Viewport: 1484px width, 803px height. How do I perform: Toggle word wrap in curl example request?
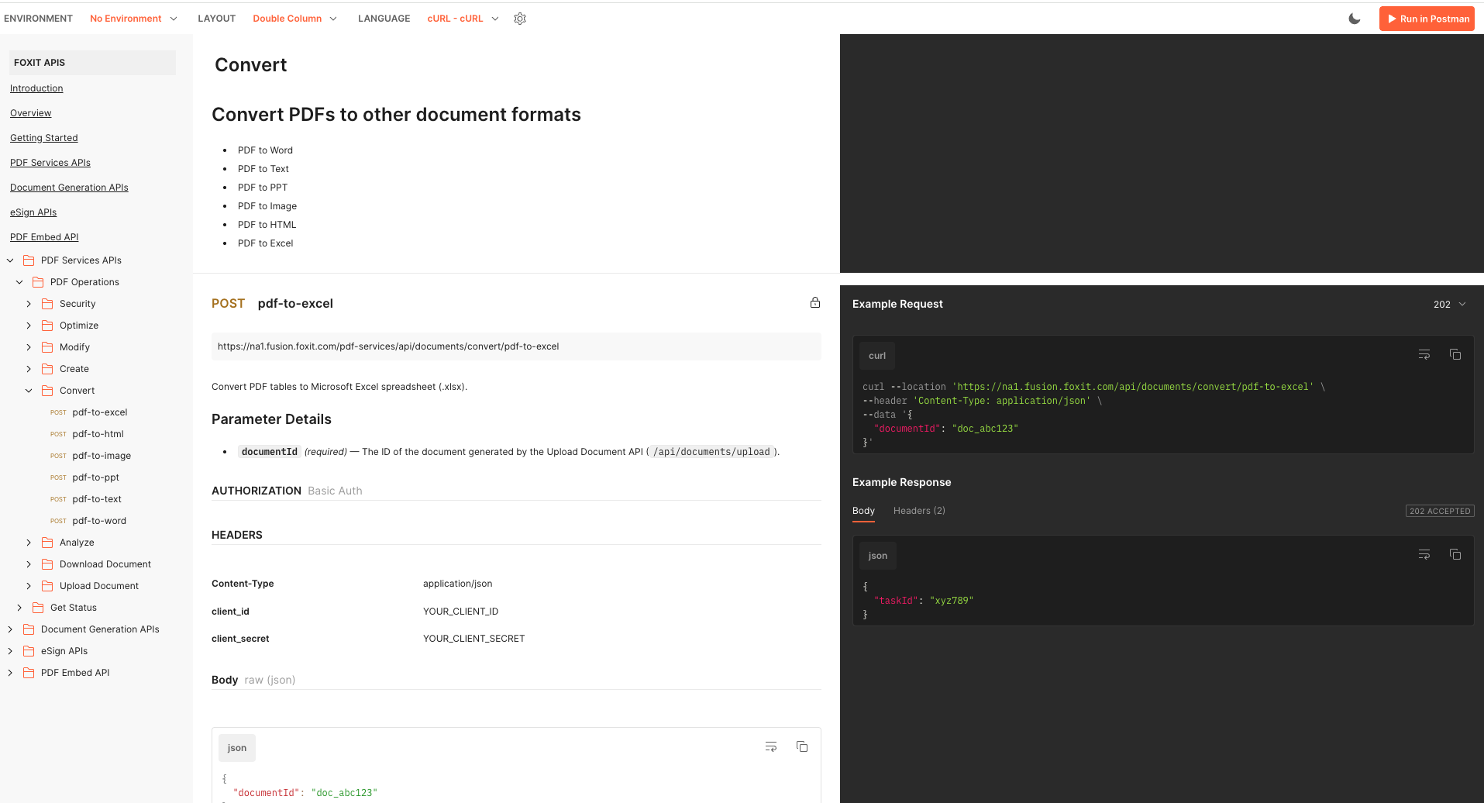click(x=1424, y=355)
